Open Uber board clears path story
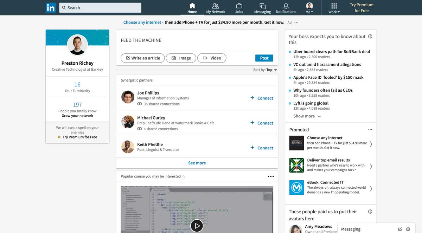The width and height of the screenshot is (422, 233). (332, 52)
